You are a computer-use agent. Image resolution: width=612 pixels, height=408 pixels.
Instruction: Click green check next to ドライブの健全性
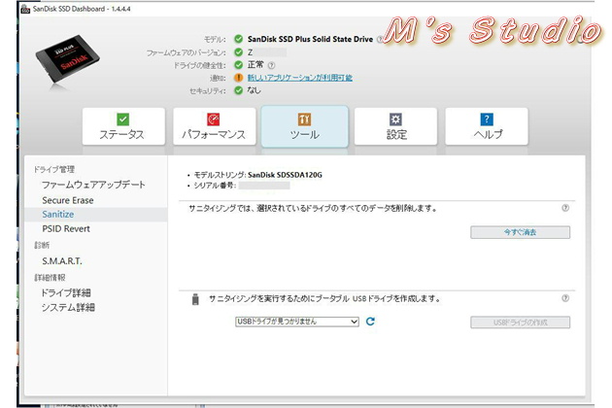coord(238,65)
